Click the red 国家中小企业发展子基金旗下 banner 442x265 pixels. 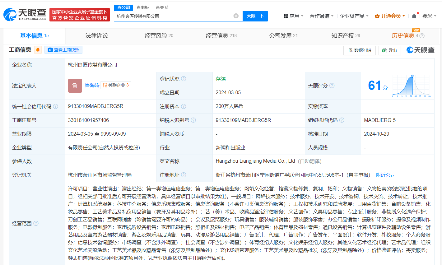tap(80, 15)
